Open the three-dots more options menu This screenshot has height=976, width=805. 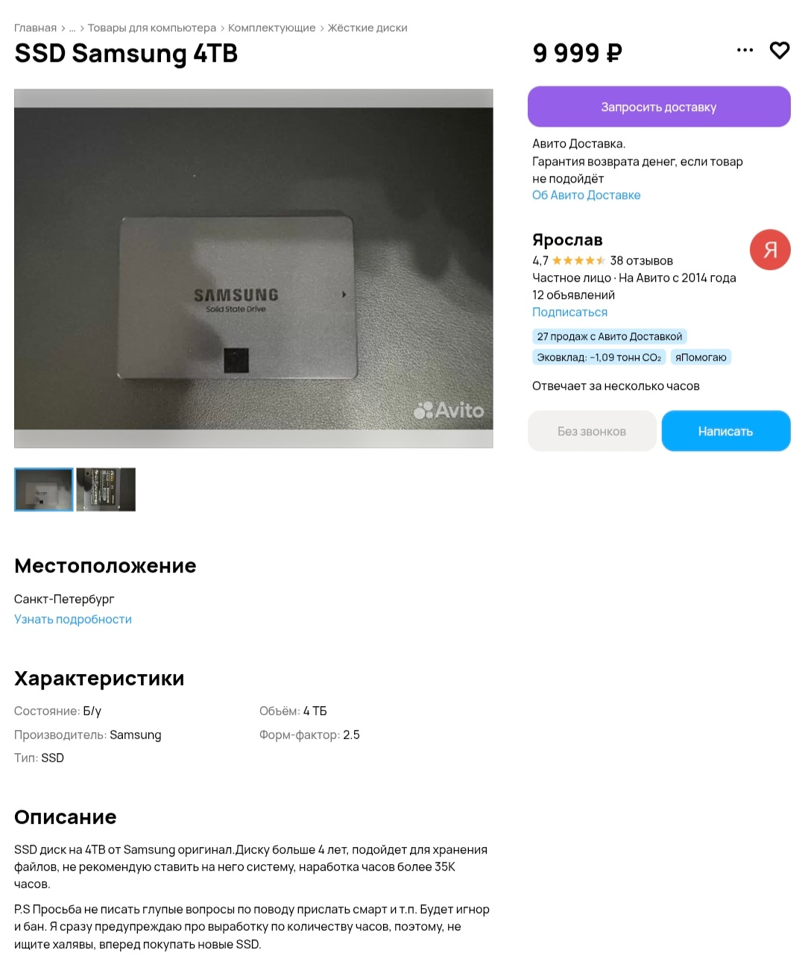coord(745,50)
